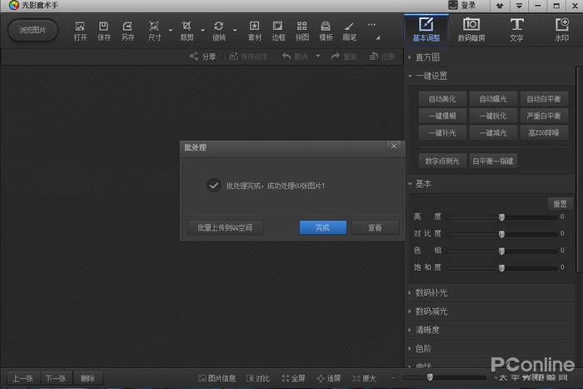Select the 裁剪 (Crop) tool icon
Screen dimensions: 583x389
(187, 31)
